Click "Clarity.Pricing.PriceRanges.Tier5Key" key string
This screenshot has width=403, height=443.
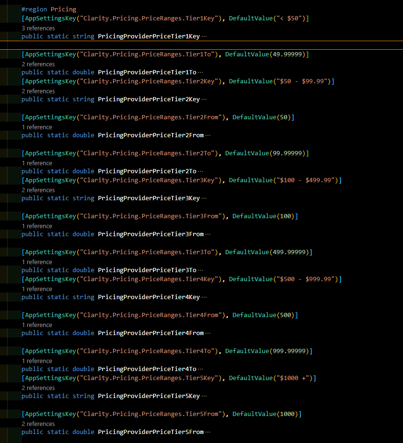[149, 378]
